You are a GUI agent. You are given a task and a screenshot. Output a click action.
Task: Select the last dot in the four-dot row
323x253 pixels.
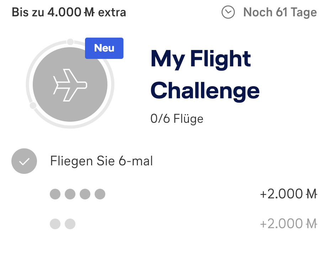coord(100,194)
